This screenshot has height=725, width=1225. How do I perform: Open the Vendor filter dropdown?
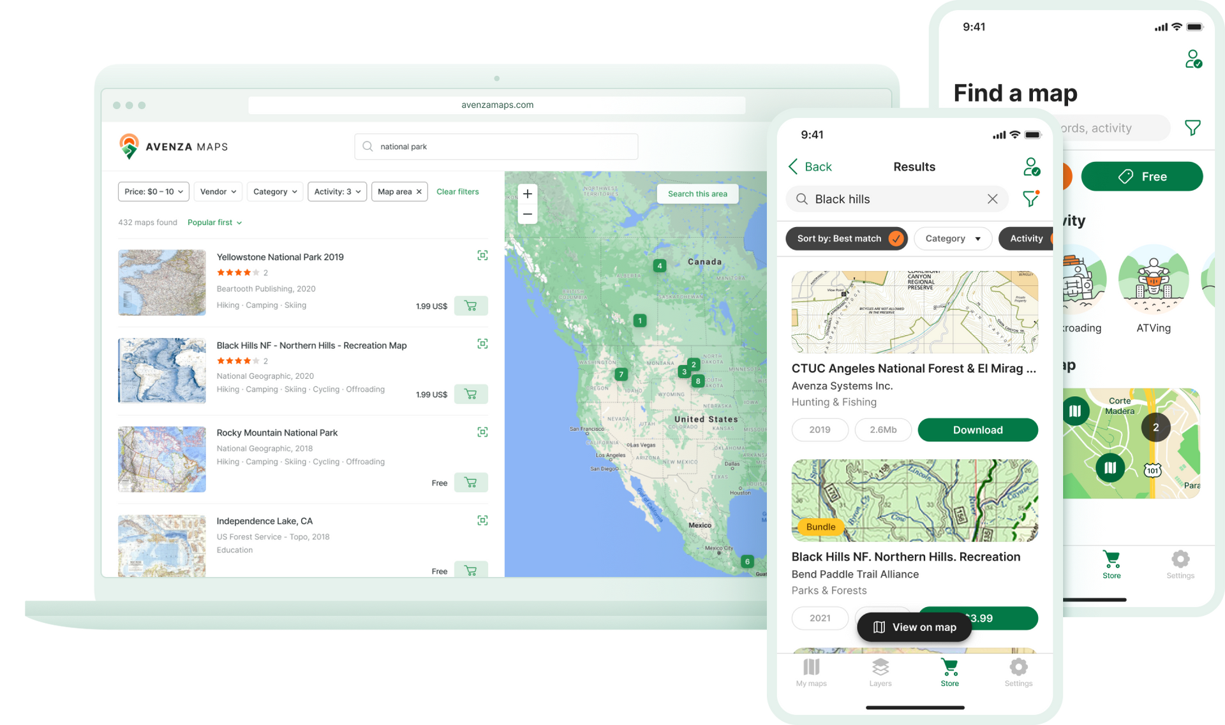point(218,192)
